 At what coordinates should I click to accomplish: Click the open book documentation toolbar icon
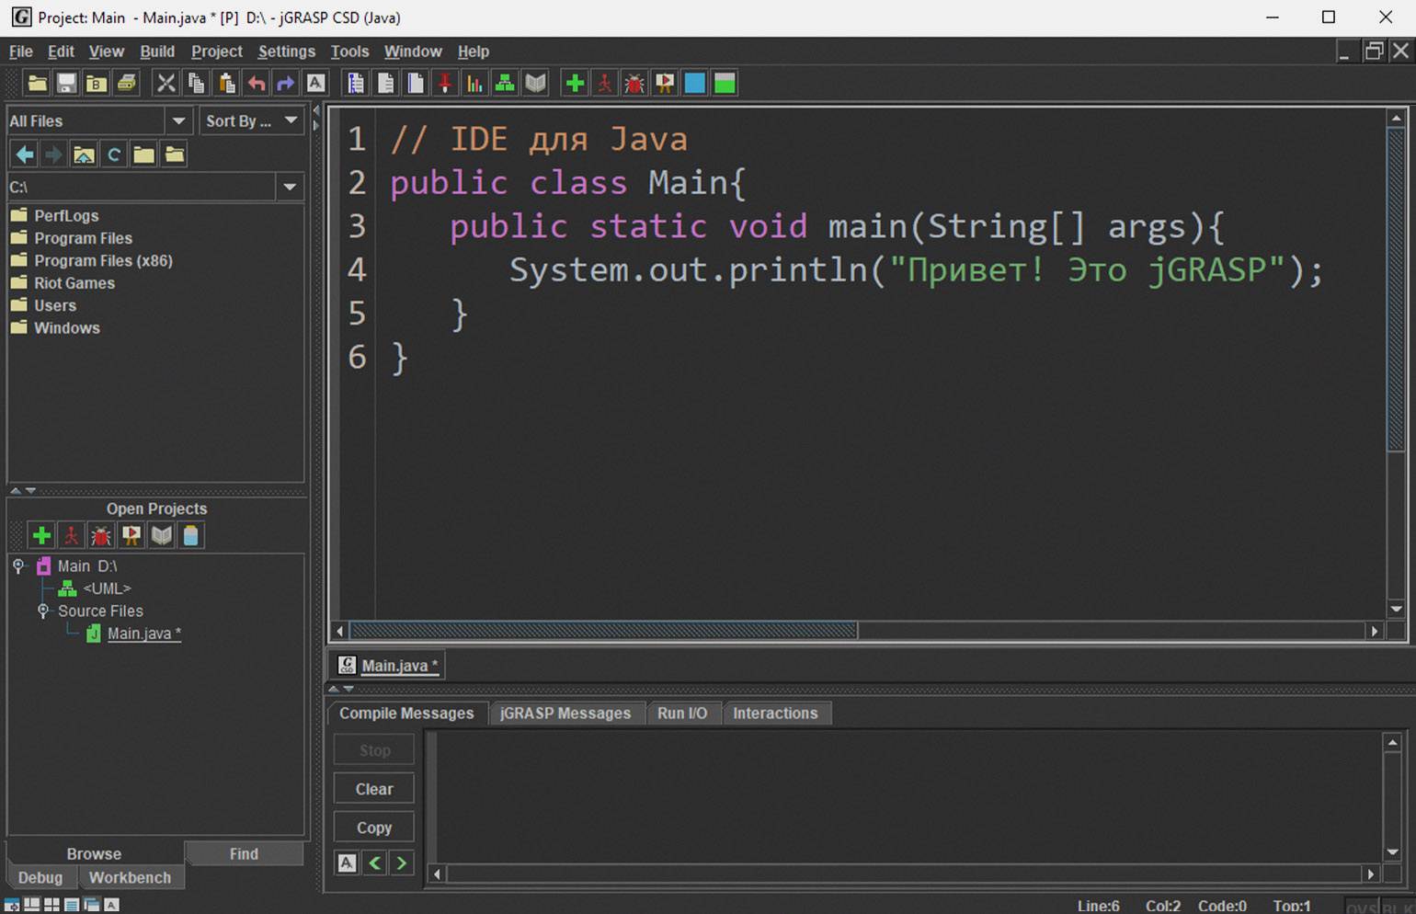pos(535,84)
